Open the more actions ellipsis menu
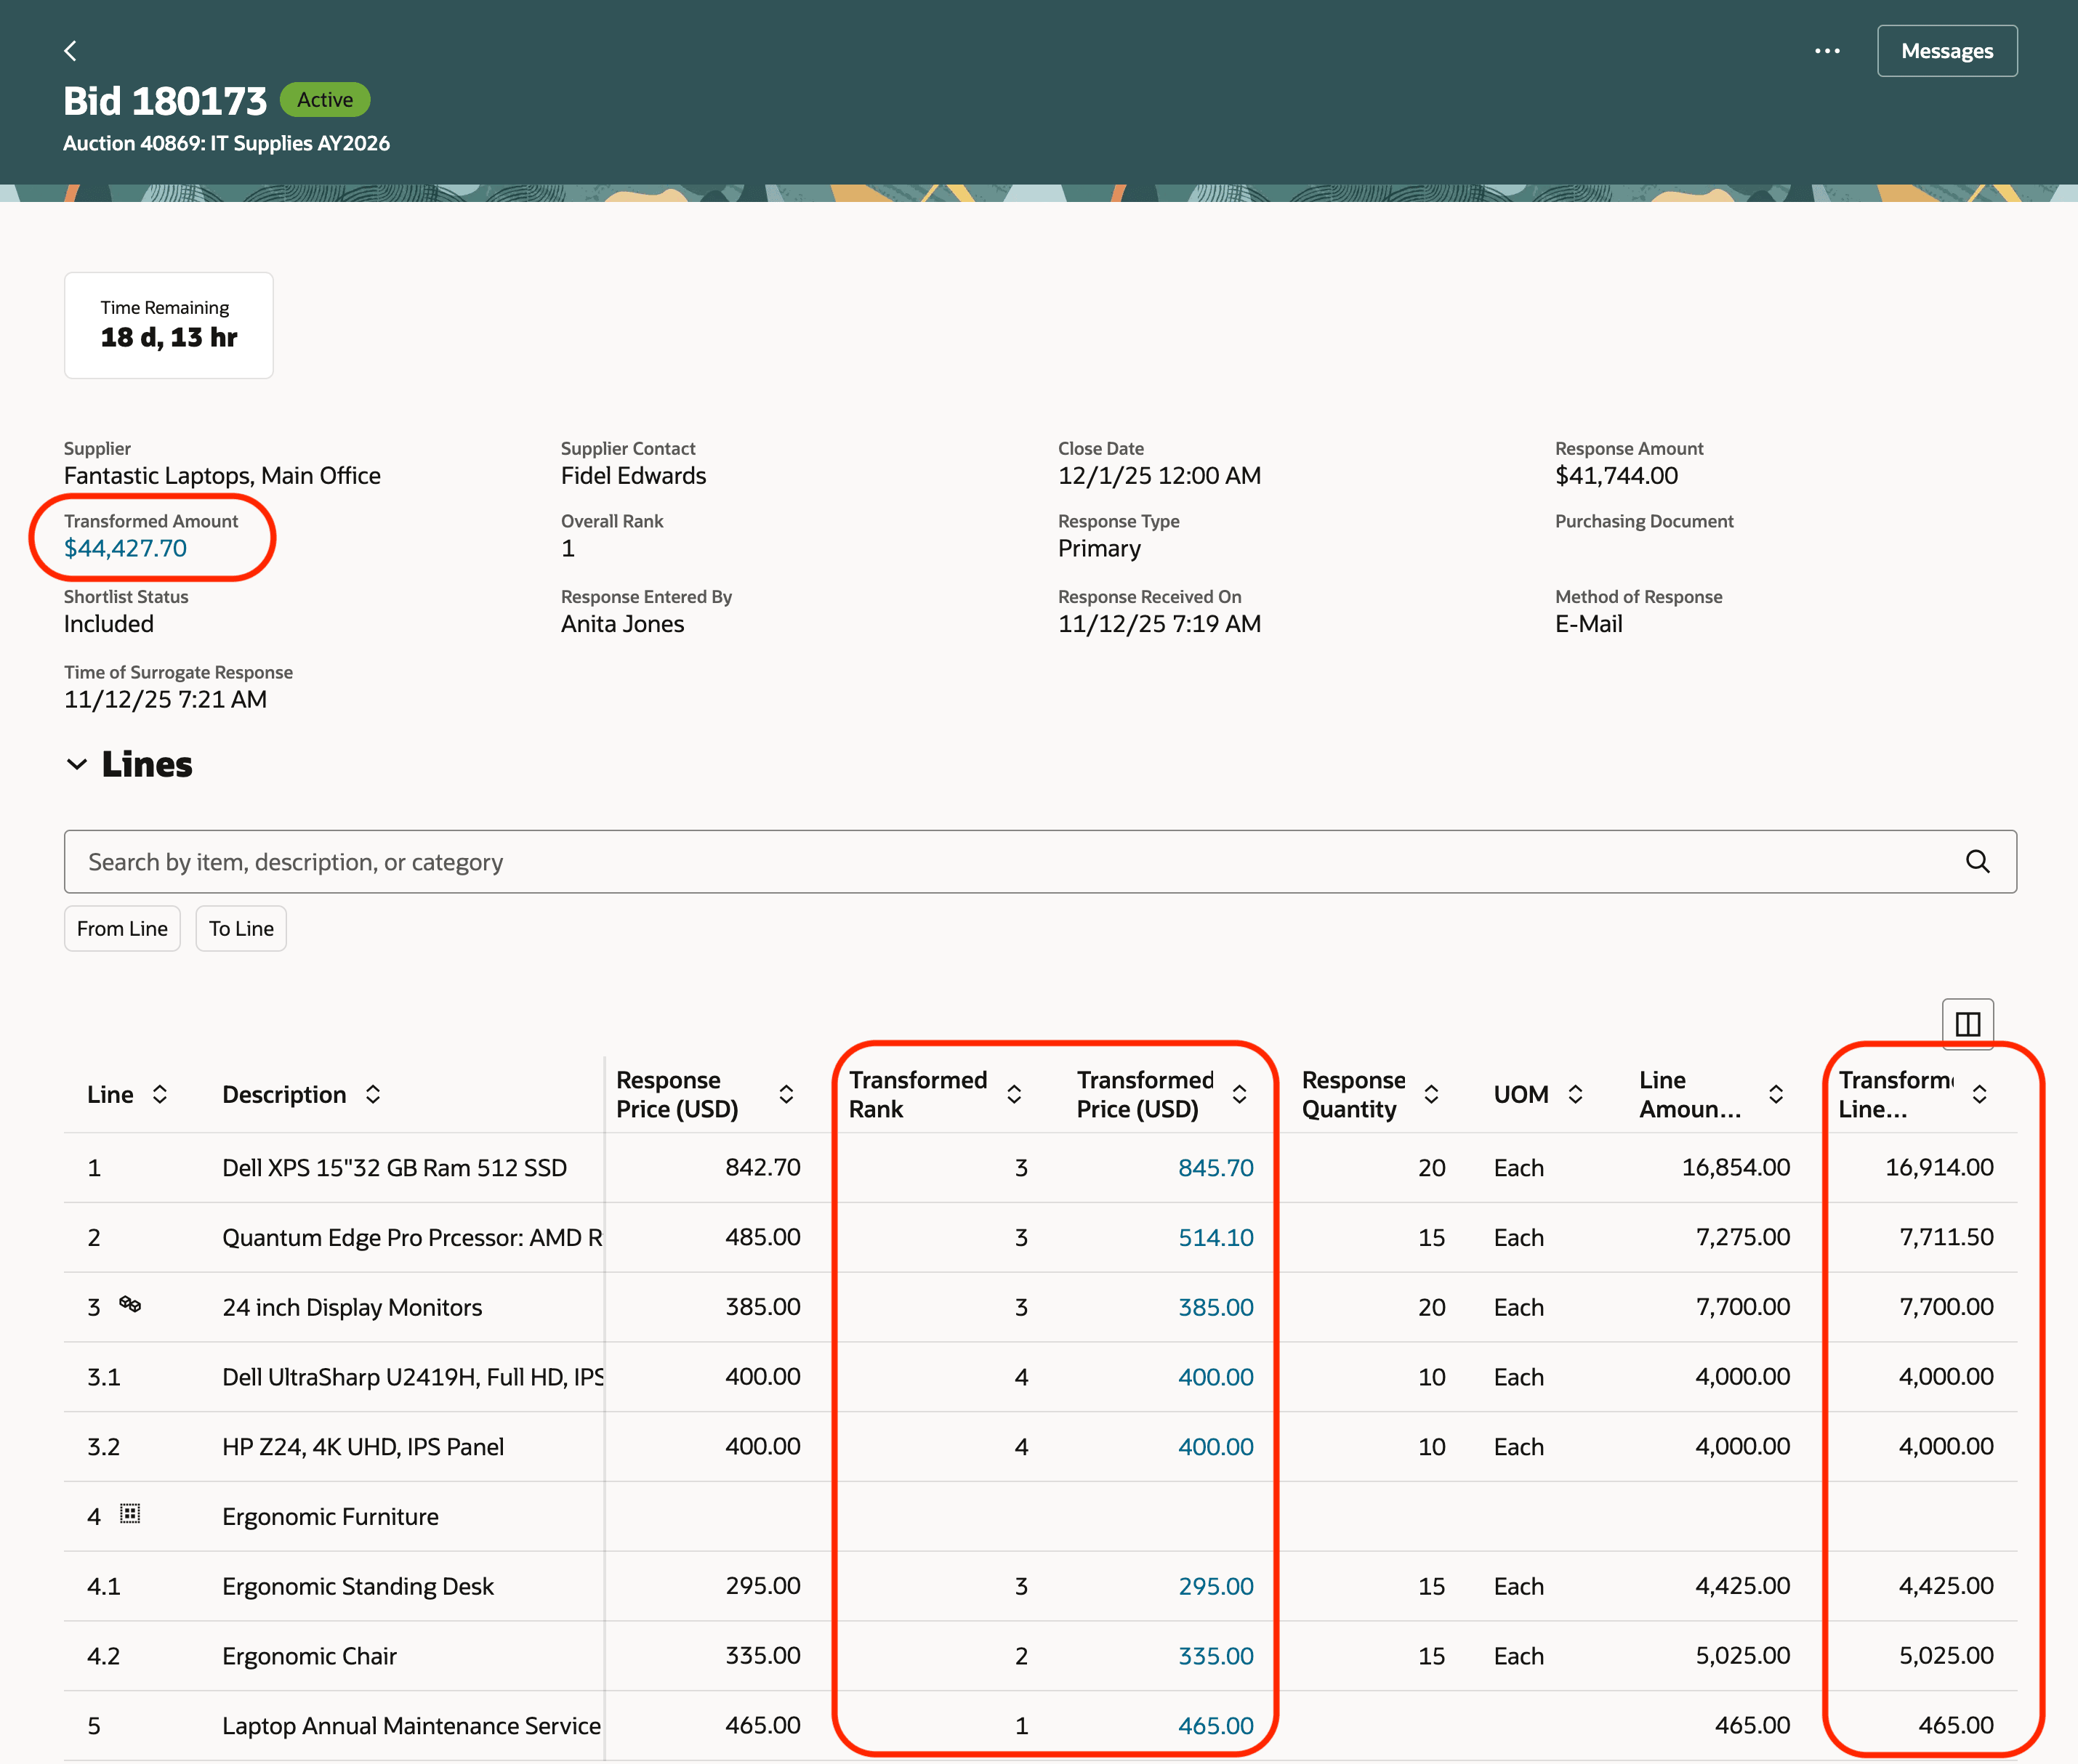2078x1764 pixels. (x=1827, y=51)
